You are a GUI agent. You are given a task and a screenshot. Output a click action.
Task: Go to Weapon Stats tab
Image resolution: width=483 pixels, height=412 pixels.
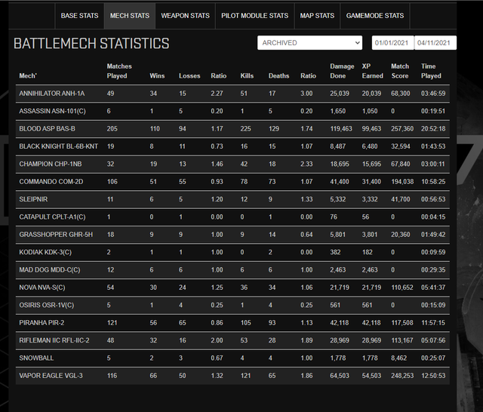185,16
